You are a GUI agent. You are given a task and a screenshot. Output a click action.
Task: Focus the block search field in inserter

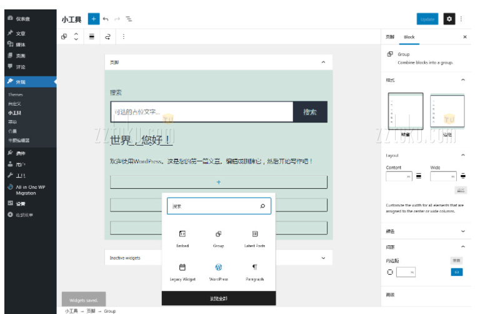click(212, 206)
